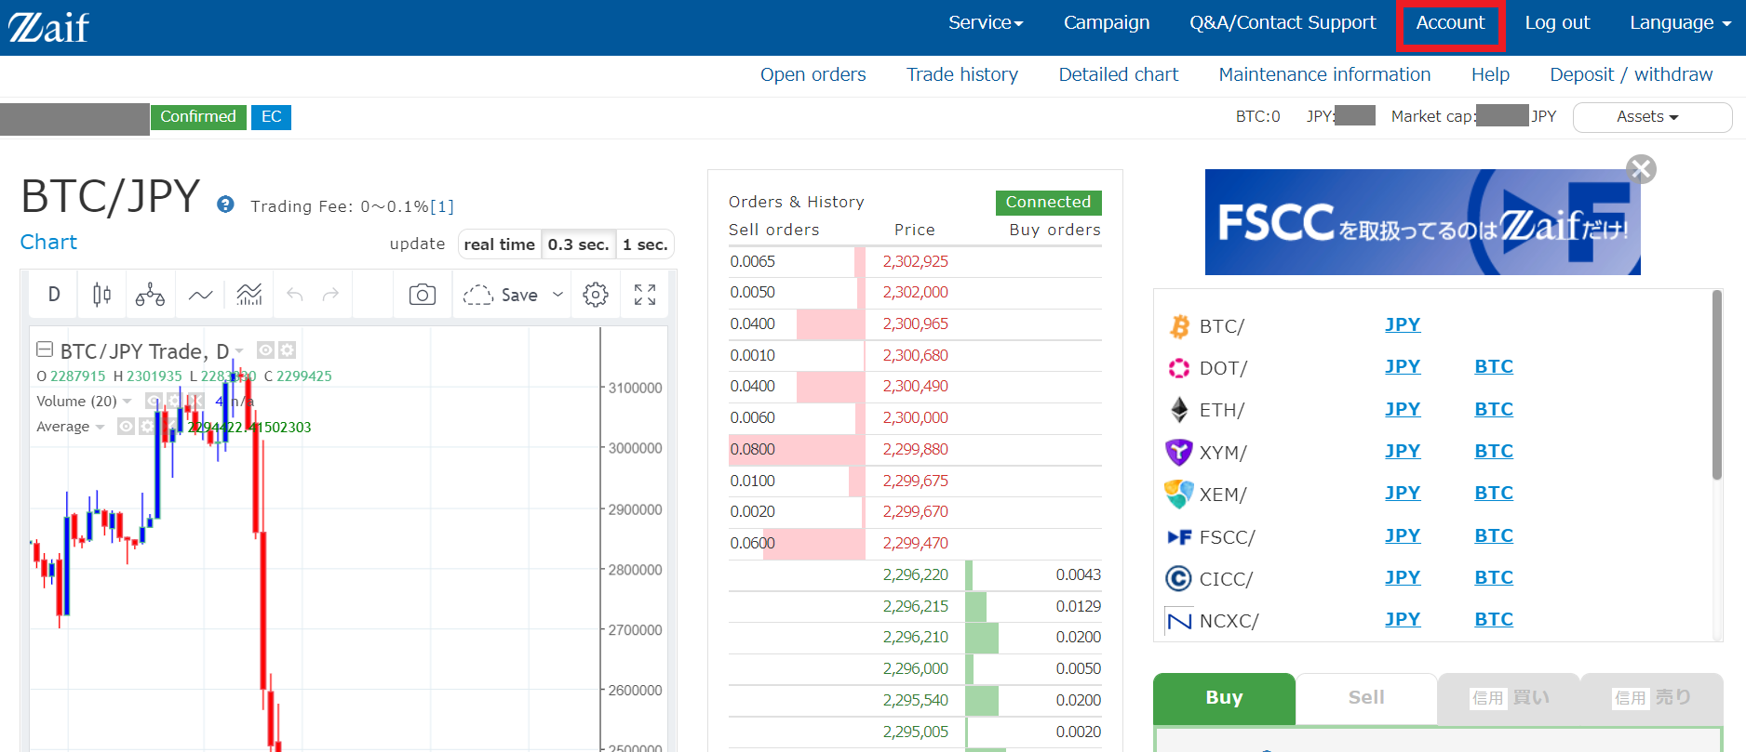
Task: Select the 信用 買い margin buy tab
Action: tap(1509, 698)
